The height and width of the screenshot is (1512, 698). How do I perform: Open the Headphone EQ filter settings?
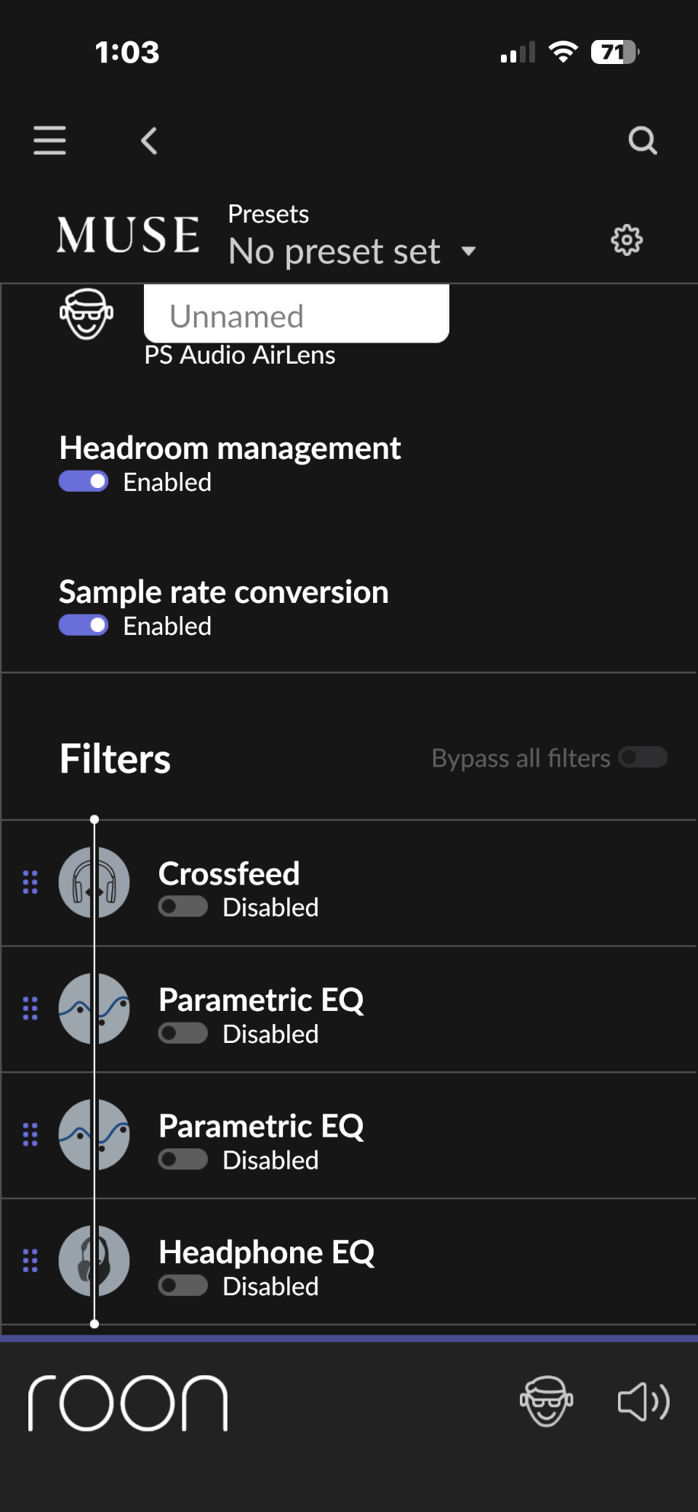(349, 1261)
